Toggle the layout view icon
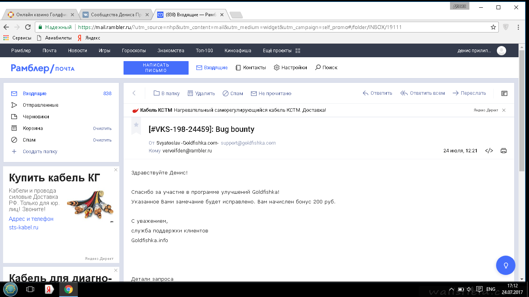The height and width of the screenshot is (297, 529). (504, 93)
